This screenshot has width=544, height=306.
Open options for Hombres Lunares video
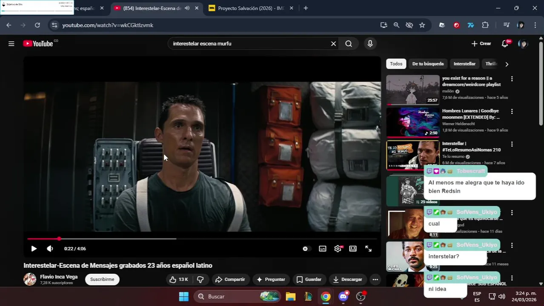coord(512,111)
